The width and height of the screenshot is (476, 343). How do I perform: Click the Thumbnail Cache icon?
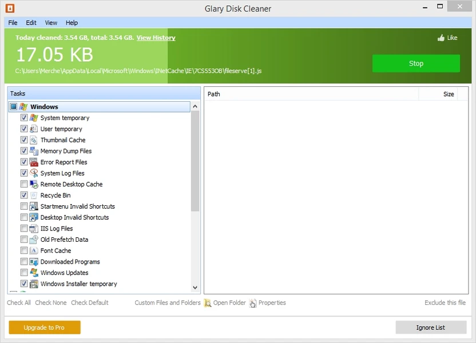(34, 140)
